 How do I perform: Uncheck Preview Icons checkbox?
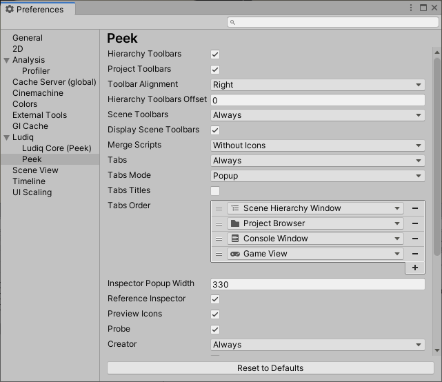(x=215, y=314)
